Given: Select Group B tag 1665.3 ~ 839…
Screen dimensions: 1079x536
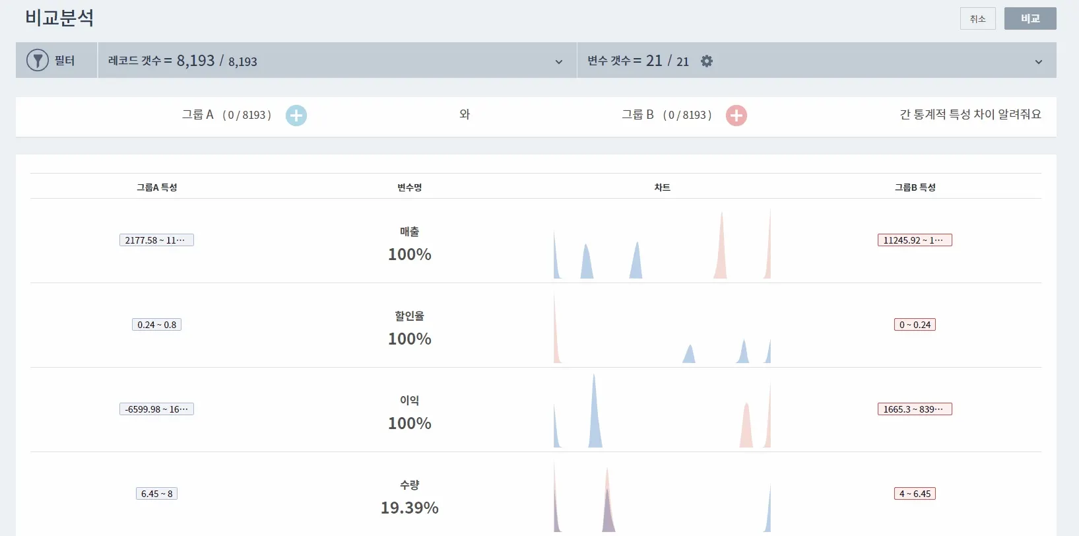Looking at the screenshot, I should point(915,409).
